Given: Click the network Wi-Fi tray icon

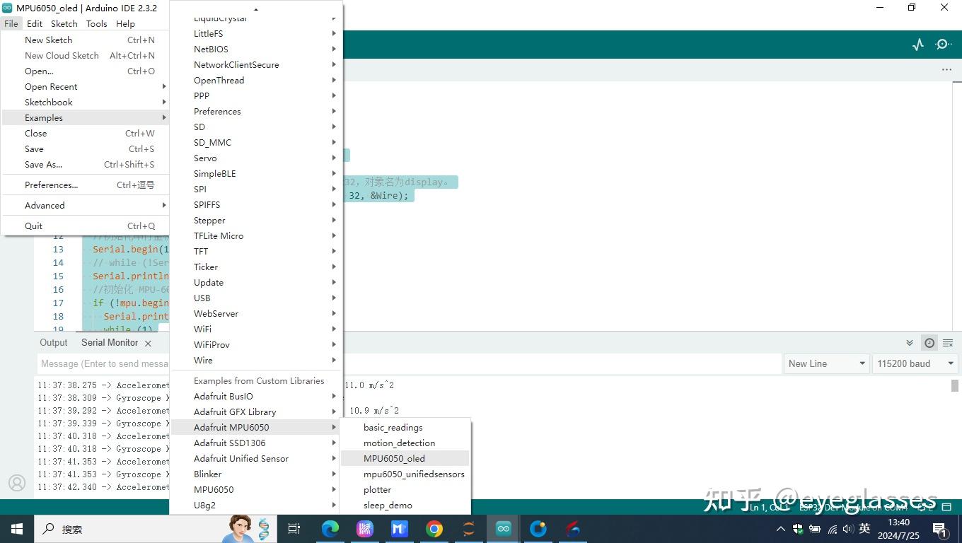Looking at the screenshot, I should (x=832, y=529).
